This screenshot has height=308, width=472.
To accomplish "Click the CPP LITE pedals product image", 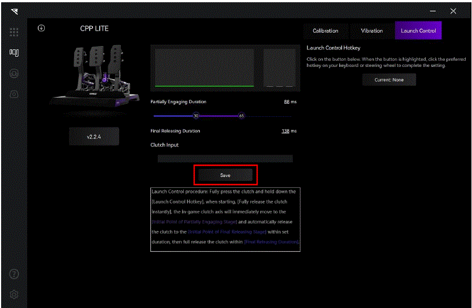I will 94,79.
